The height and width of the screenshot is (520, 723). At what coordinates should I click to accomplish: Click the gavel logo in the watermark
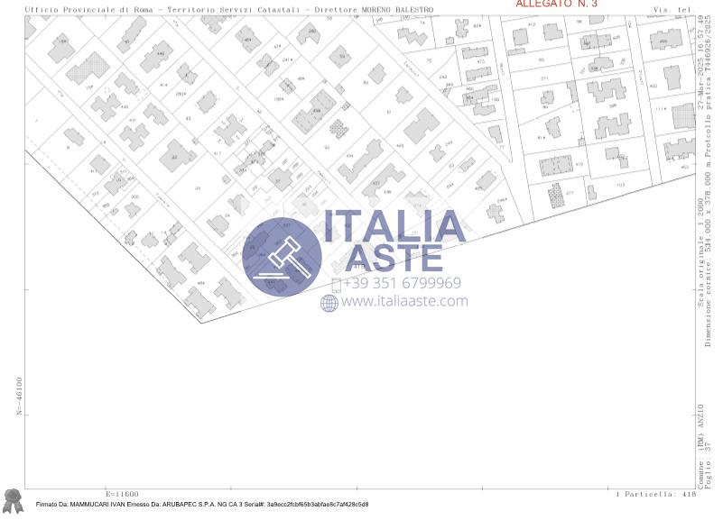point(282,256)
